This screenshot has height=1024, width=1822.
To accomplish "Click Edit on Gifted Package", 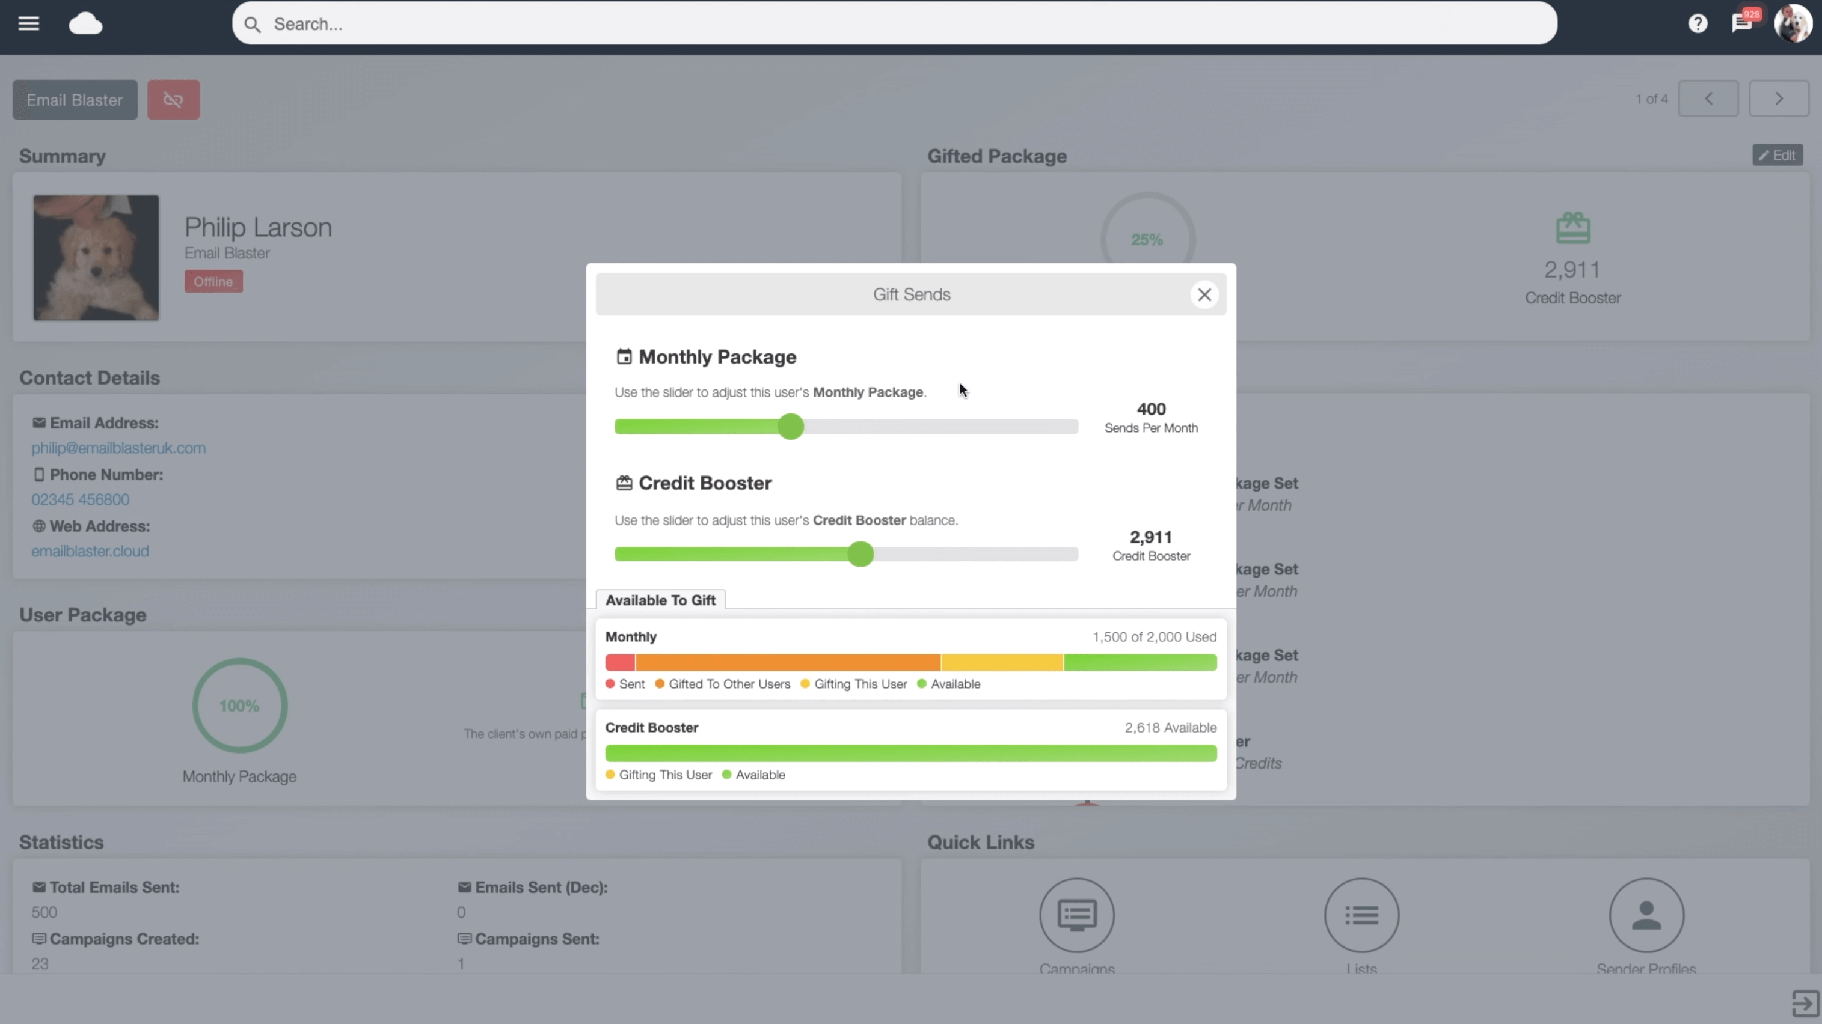I will pyautogui.click(x=1777, y=156).
